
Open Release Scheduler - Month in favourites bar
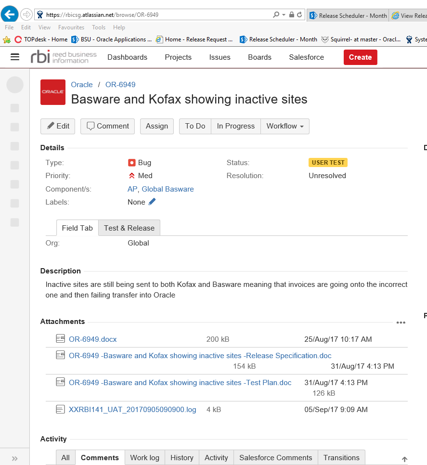(278, 39)
